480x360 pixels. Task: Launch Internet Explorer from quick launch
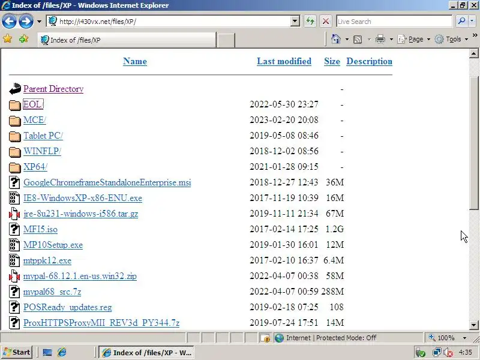[62, 352]
